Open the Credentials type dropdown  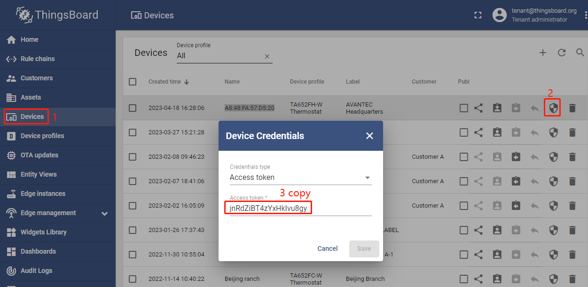(301, 178)
